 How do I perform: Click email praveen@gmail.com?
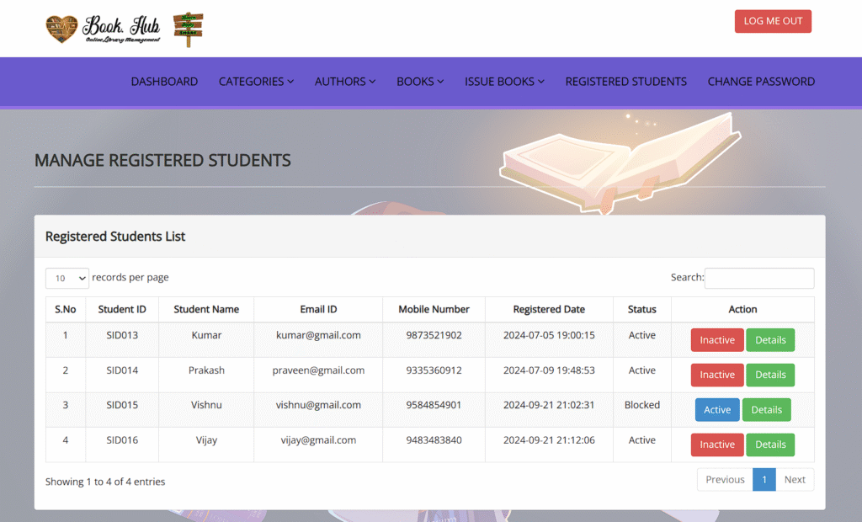(x=318, y=370)
